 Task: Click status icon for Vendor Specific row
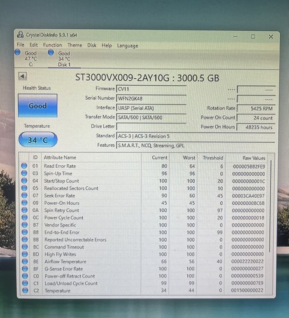(25, 225)
